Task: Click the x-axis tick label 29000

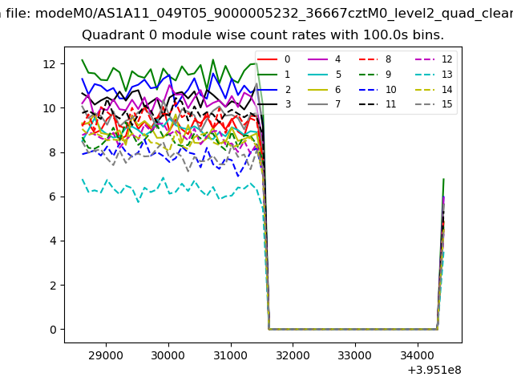Action: pyautogui.click(x=106, y=355)
